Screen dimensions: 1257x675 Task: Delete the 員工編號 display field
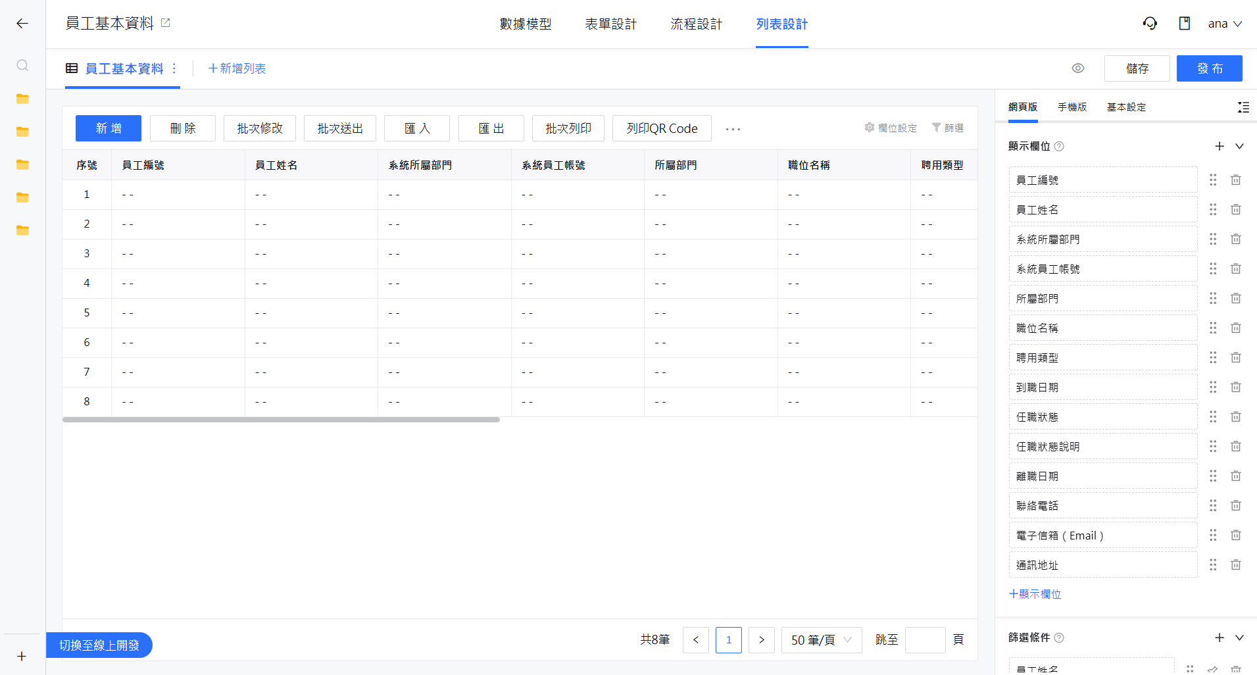pyautogui.click(x=1236, y=180)
